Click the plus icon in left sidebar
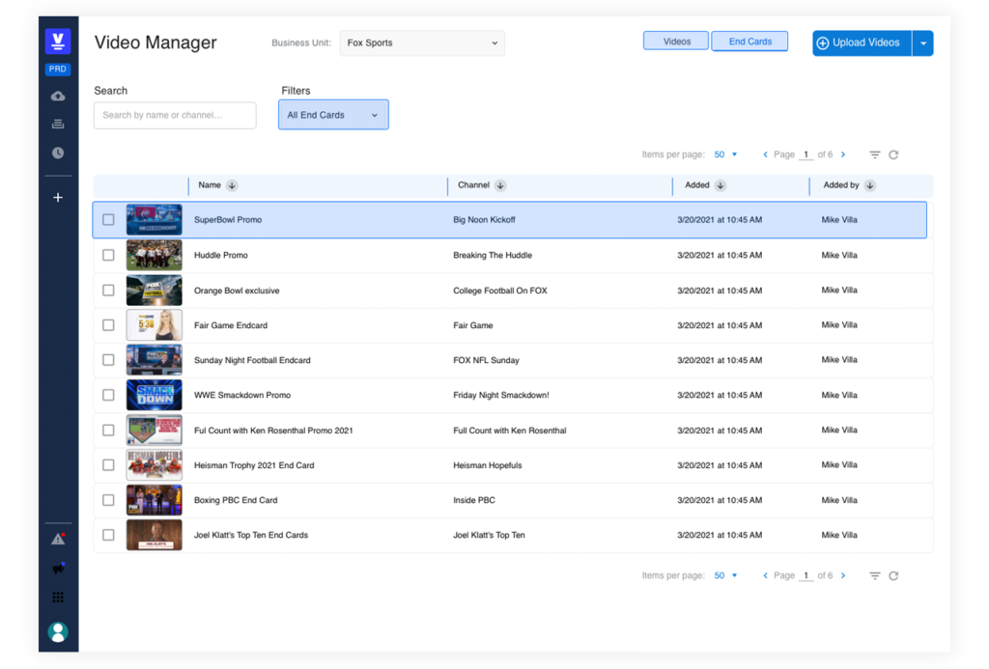This screenshot has height=669, width=989. tap(58, 197)
